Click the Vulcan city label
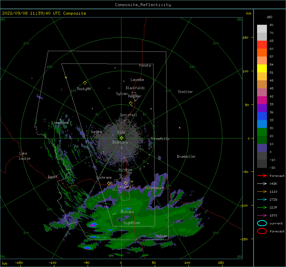 click(161, 236)
